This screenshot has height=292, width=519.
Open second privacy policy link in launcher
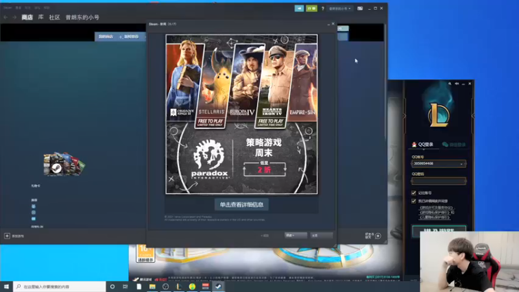click(435, 213)
